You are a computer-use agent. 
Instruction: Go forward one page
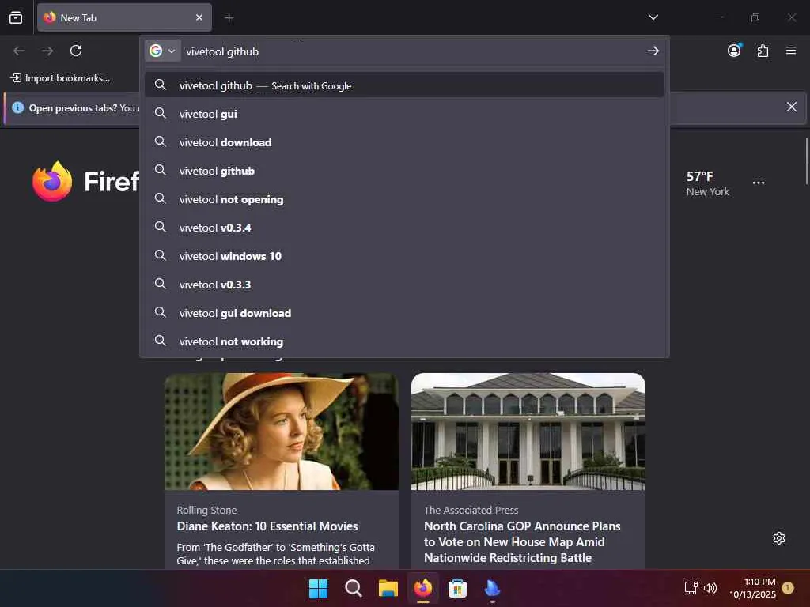click(x=47, y=51)
